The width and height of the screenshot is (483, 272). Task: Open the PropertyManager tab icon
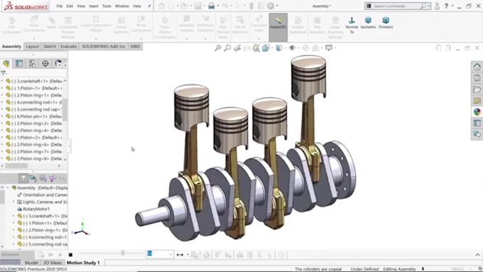click(x=19, y=63)
